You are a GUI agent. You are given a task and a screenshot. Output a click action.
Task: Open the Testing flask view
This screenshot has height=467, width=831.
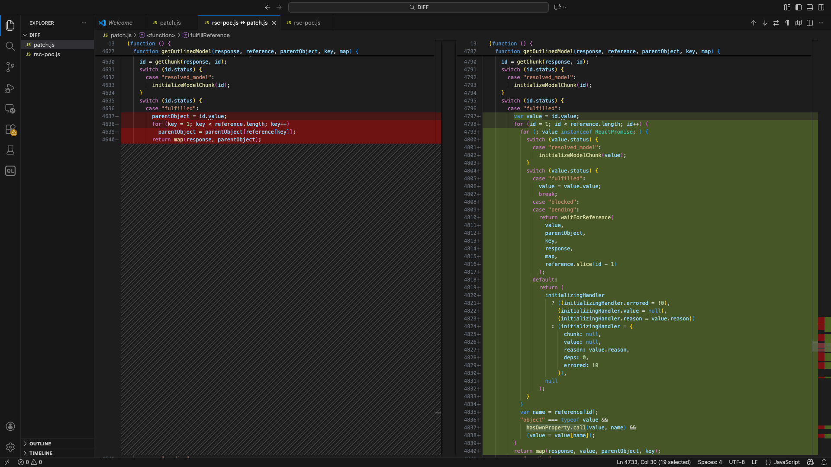pyautogui.click(x=10, y=150)
